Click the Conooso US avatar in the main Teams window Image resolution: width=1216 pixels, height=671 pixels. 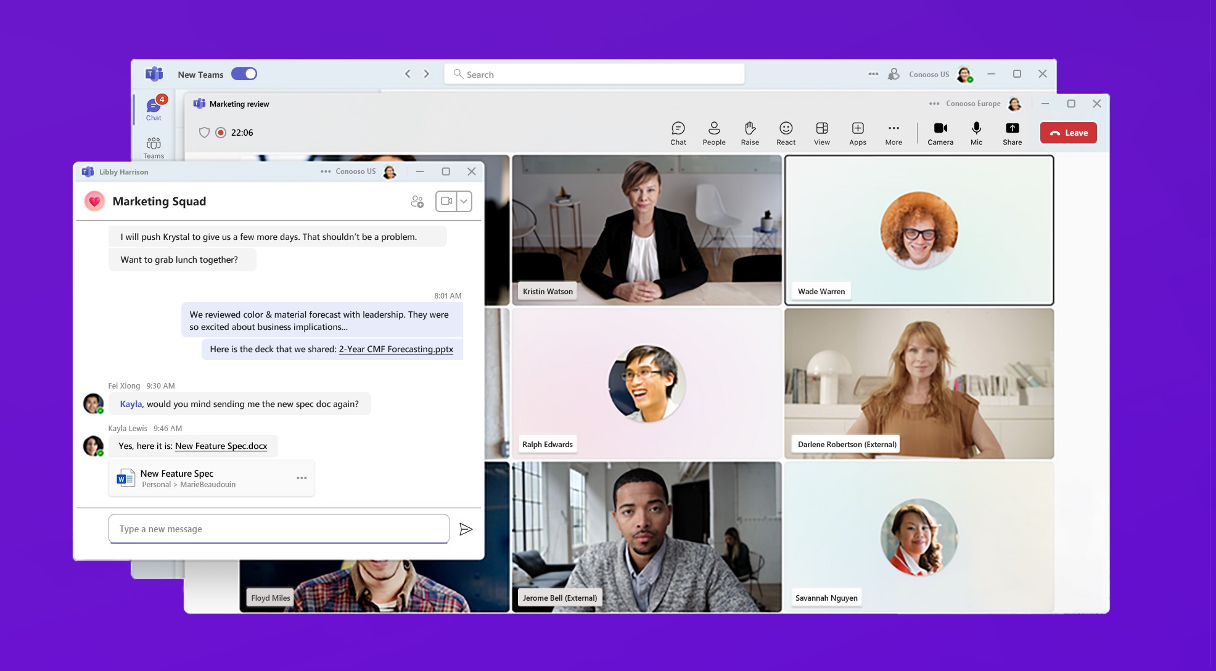coord(964,75)
